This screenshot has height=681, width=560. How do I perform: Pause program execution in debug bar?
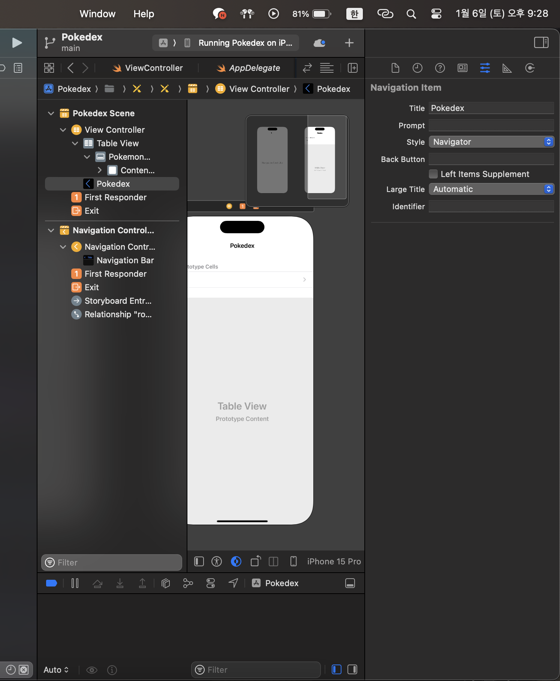point(75,583)
